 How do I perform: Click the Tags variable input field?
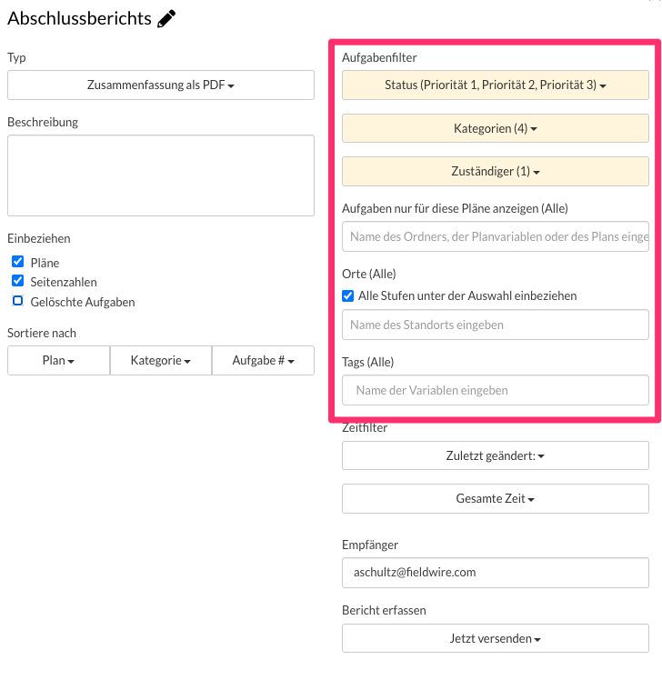[495, 390]
